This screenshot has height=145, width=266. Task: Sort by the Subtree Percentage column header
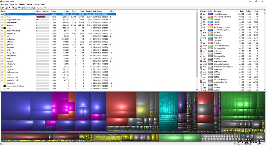point(42,11)
